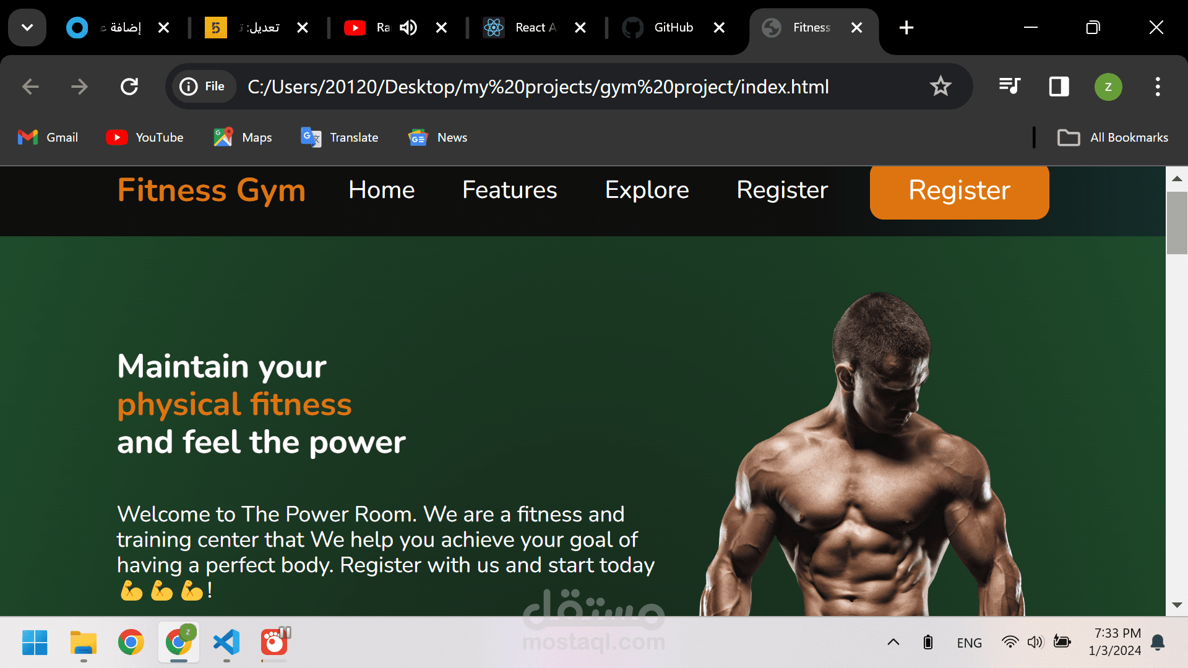1188x668 pixels.
Task: Open the Google Translate bookmark
Action: pos(339,137)
